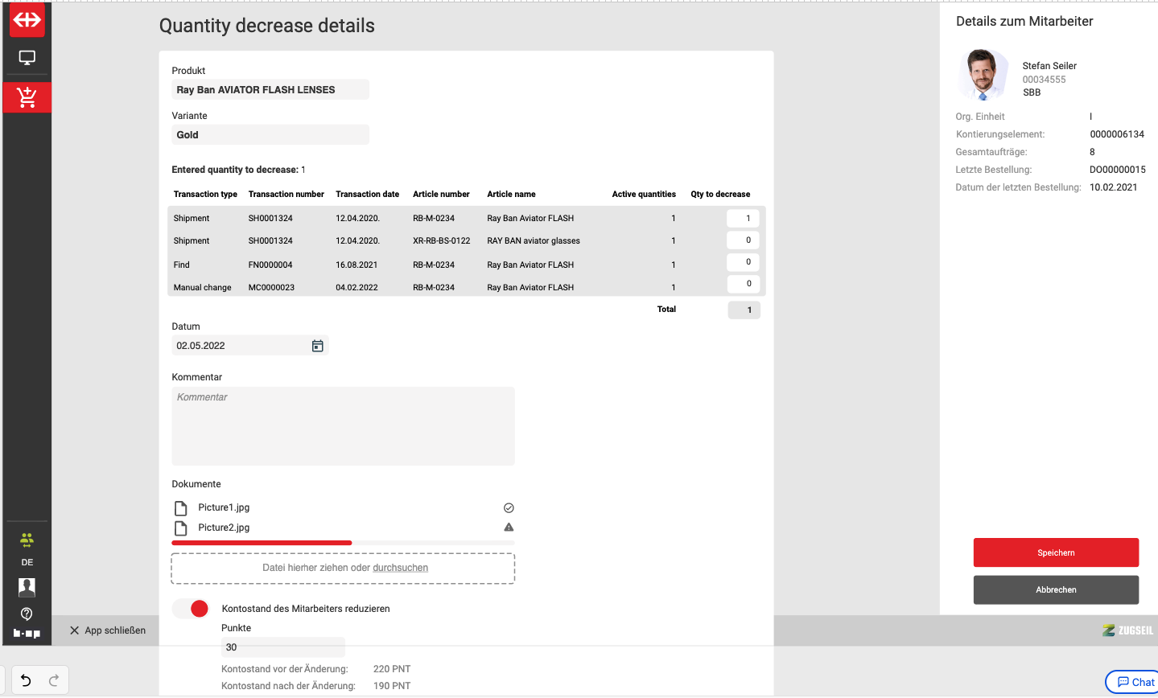Click the Punkte input field
Viewport: 1158px width, 698px height.
[282, 647]
